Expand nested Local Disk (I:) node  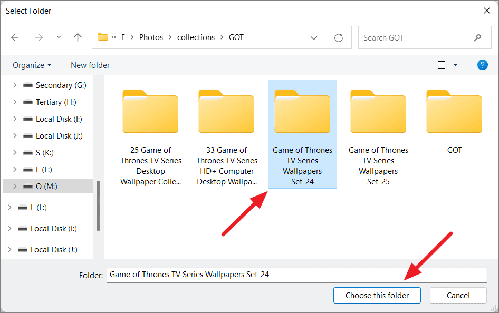coord(15,119)
